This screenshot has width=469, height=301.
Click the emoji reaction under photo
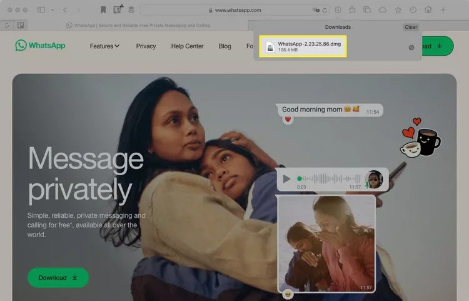[288, 295]
